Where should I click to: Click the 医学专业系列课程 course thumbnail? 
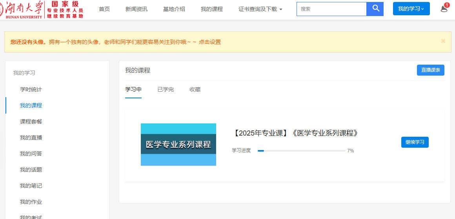pos(178,145)
